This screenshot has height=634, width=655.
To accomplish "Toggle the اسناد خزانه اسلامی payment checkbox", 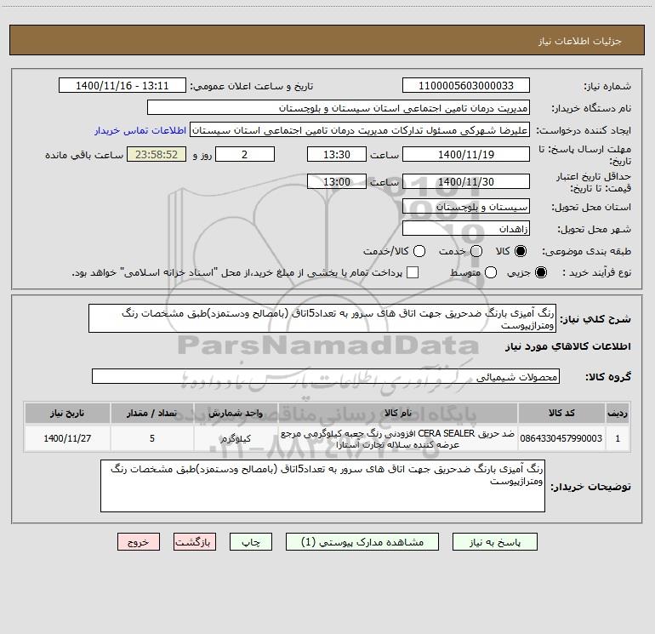I will (x=413, y=272).
